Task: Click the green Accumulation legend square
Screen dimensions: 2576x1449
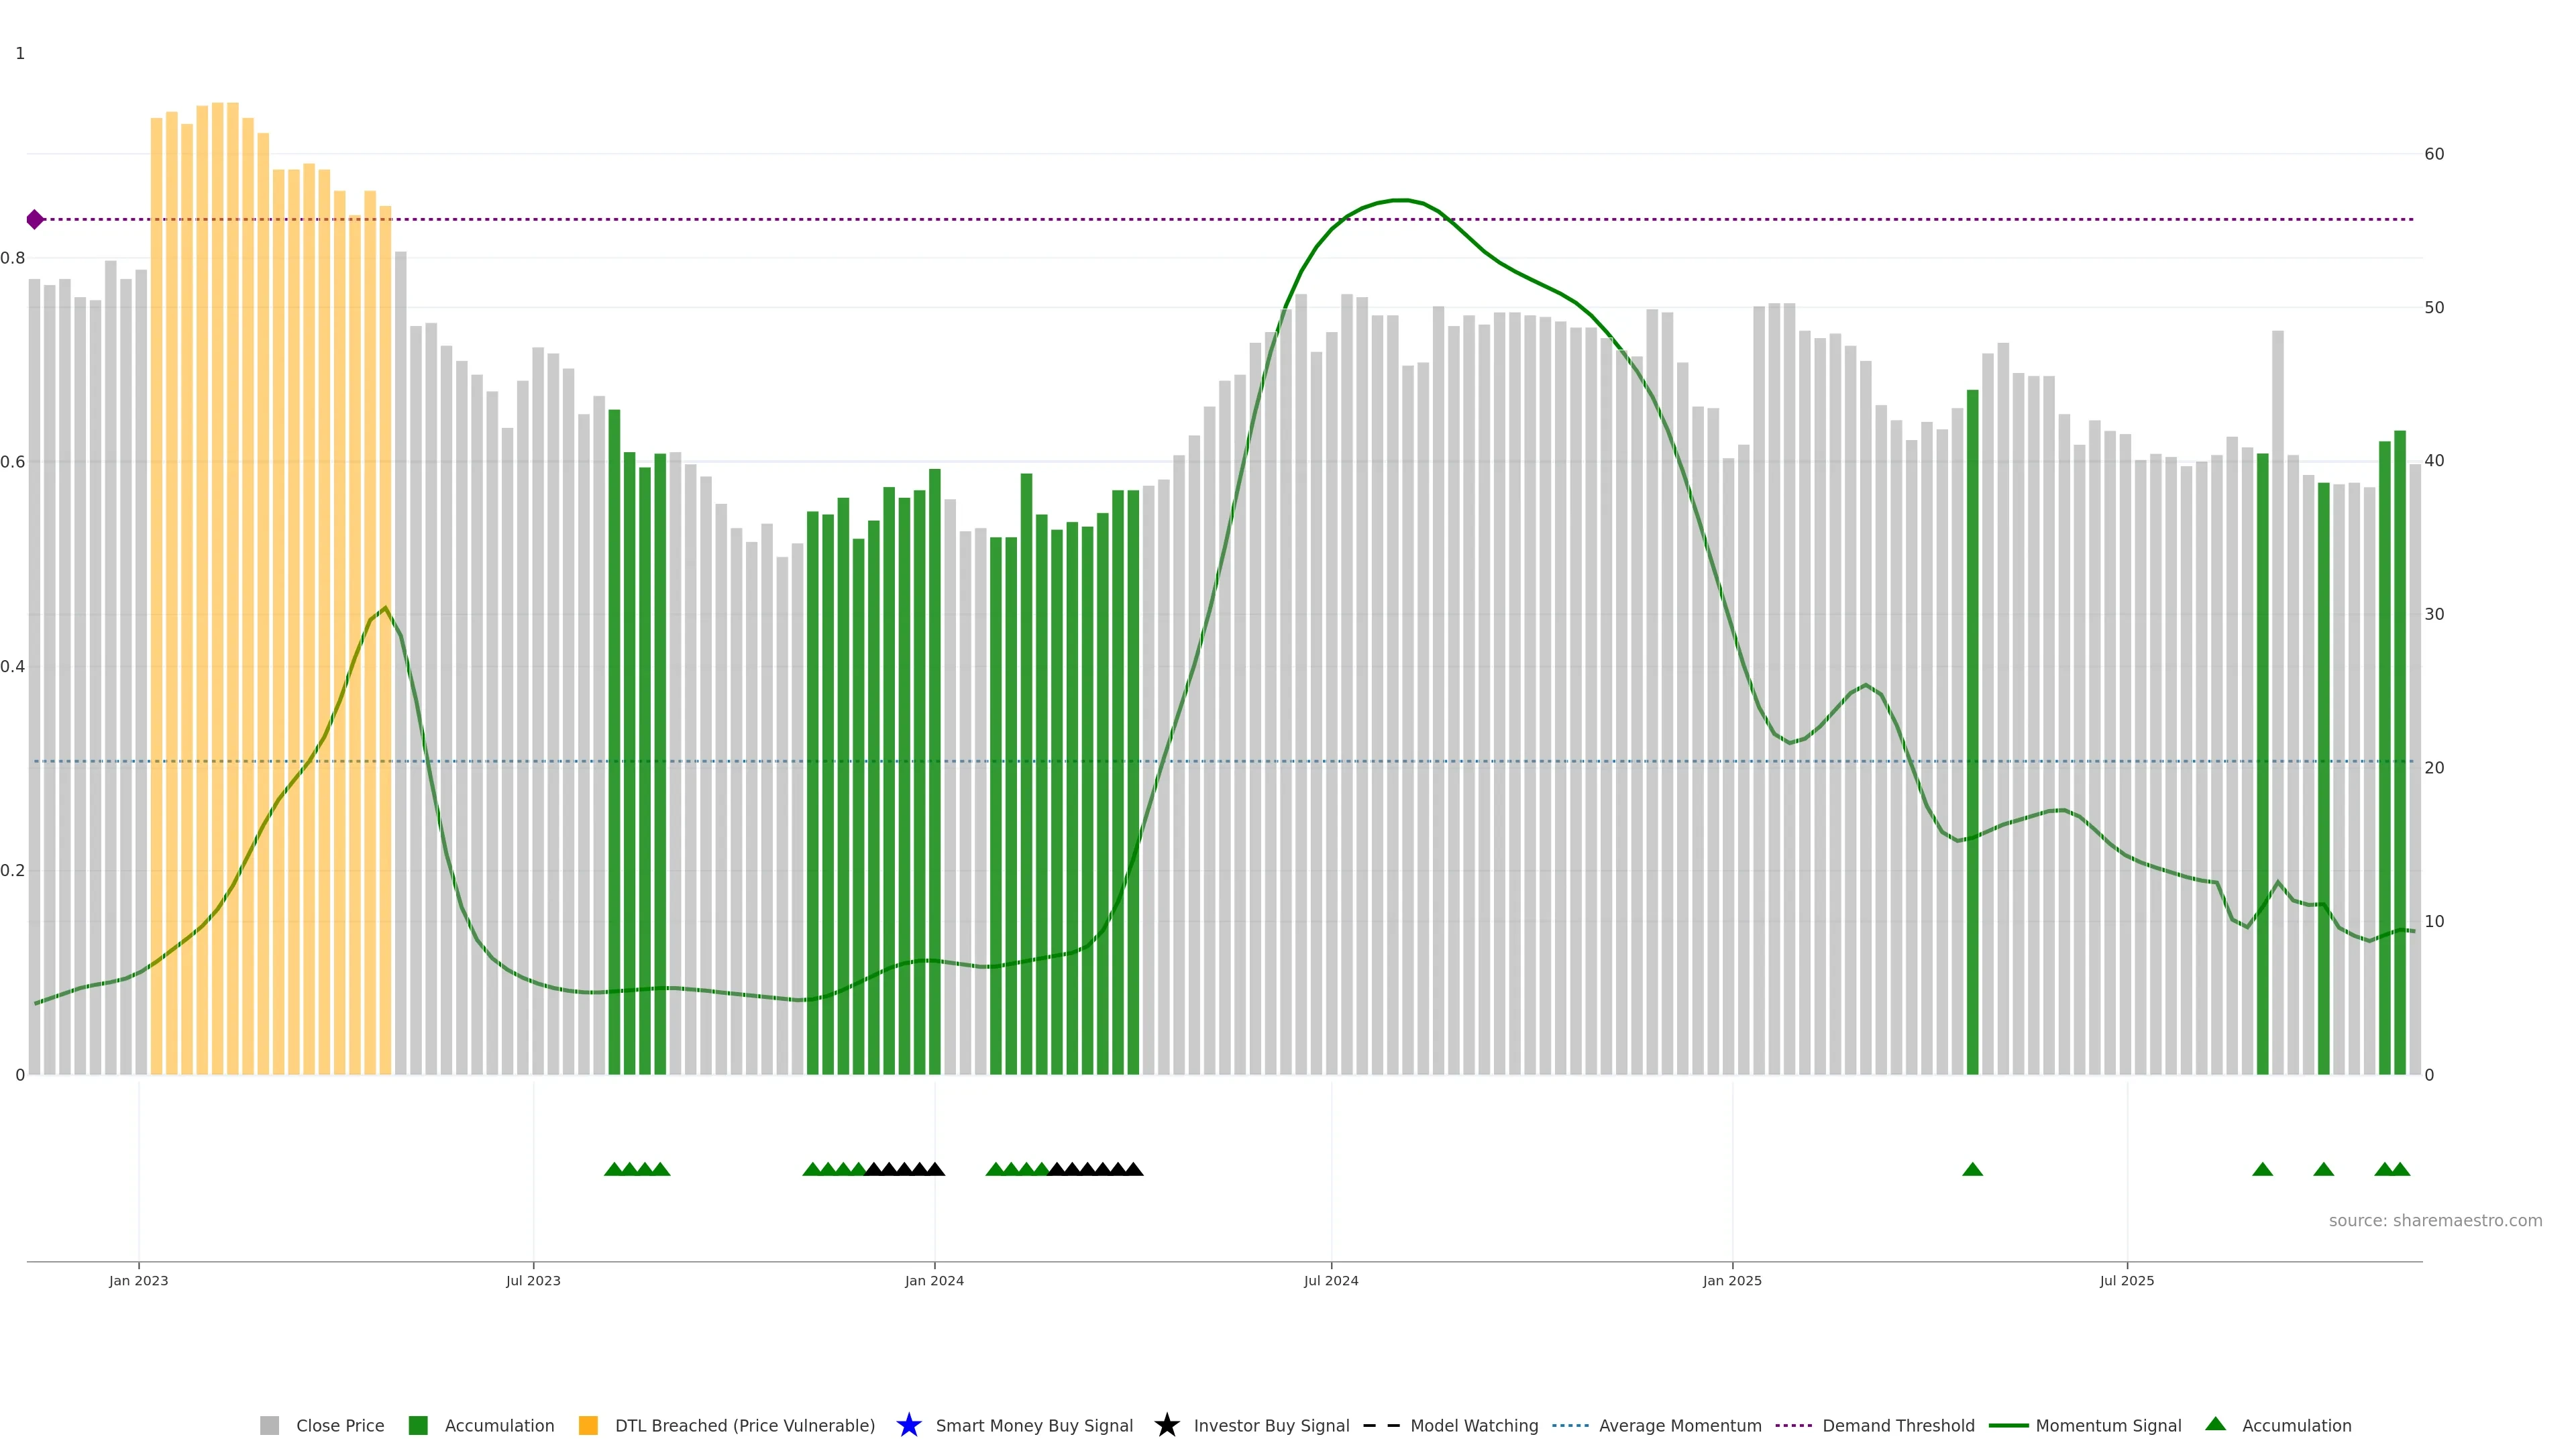Action: point(418,1425)
